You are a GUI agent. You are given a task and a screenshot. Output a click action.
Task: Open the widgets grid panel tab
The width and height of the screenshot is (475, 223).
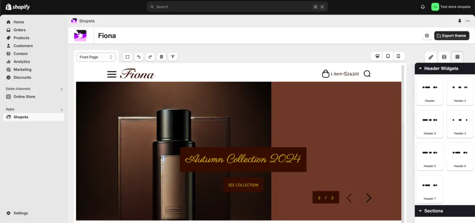click(x=457, y=57)
